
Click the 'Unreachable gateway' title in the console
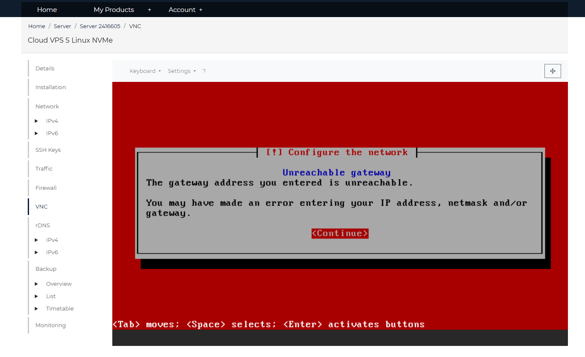(x=336, y=173)
